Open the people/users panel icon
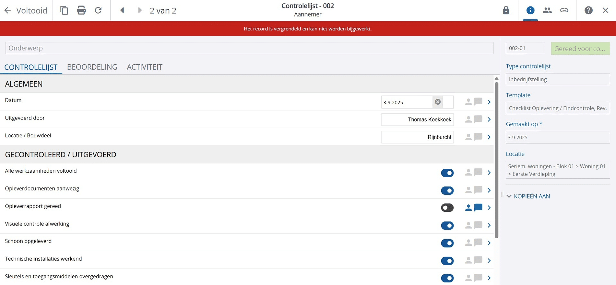 [547, 10]
